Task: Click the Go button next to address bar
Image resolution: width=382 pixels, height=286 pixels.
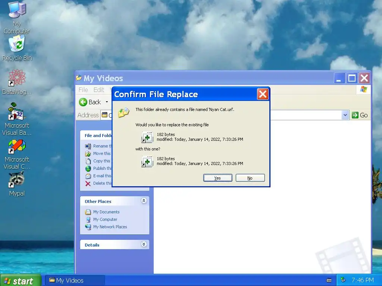Action: [360, 115]
